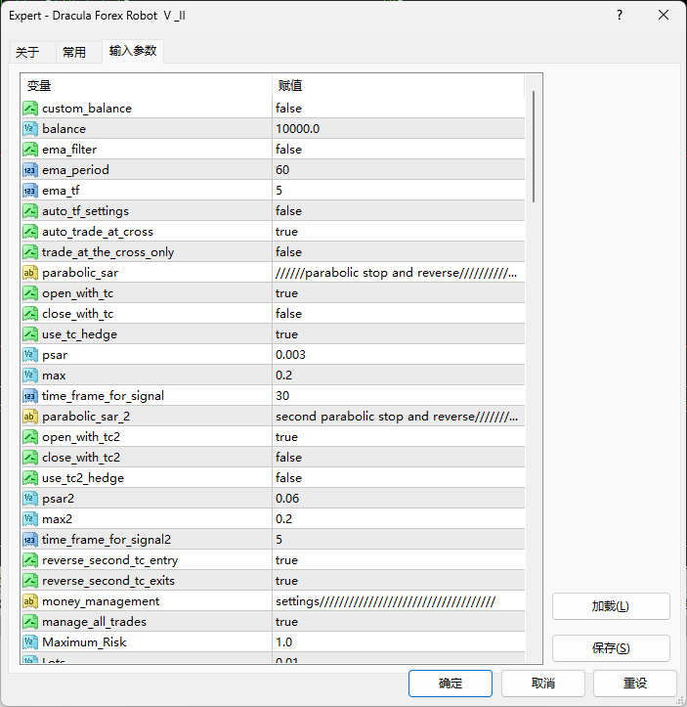Click the string icon next to parabolic_sar
The width and height of the screenshot is (687, 707).
tap(30, 273)
